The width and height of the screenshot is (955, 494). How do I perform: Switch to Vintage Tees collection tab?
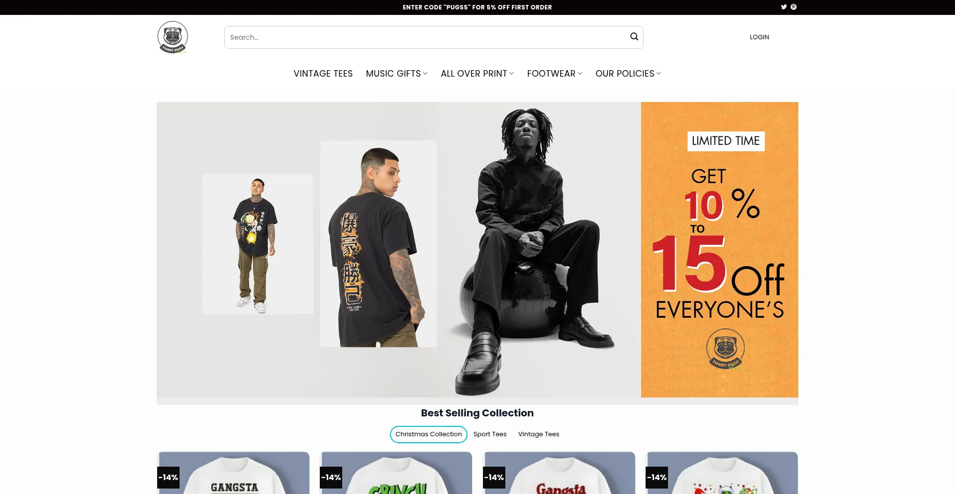click(539, 434)
